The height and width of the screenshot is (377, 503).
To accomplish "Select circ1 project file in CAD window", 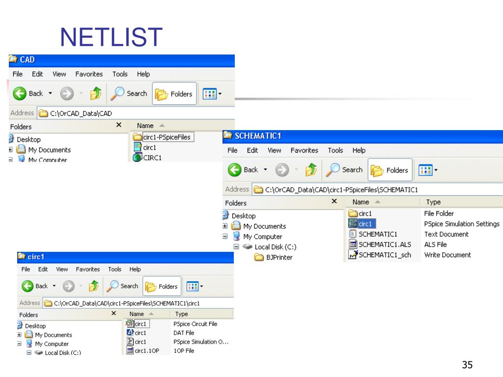I will click(x=145, y=147).
